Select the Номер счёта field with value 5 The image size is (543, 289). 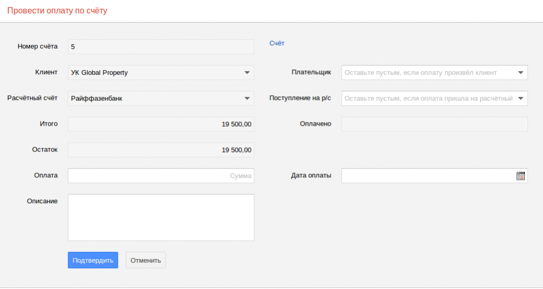pyautogui.click(x=161, y=47)
